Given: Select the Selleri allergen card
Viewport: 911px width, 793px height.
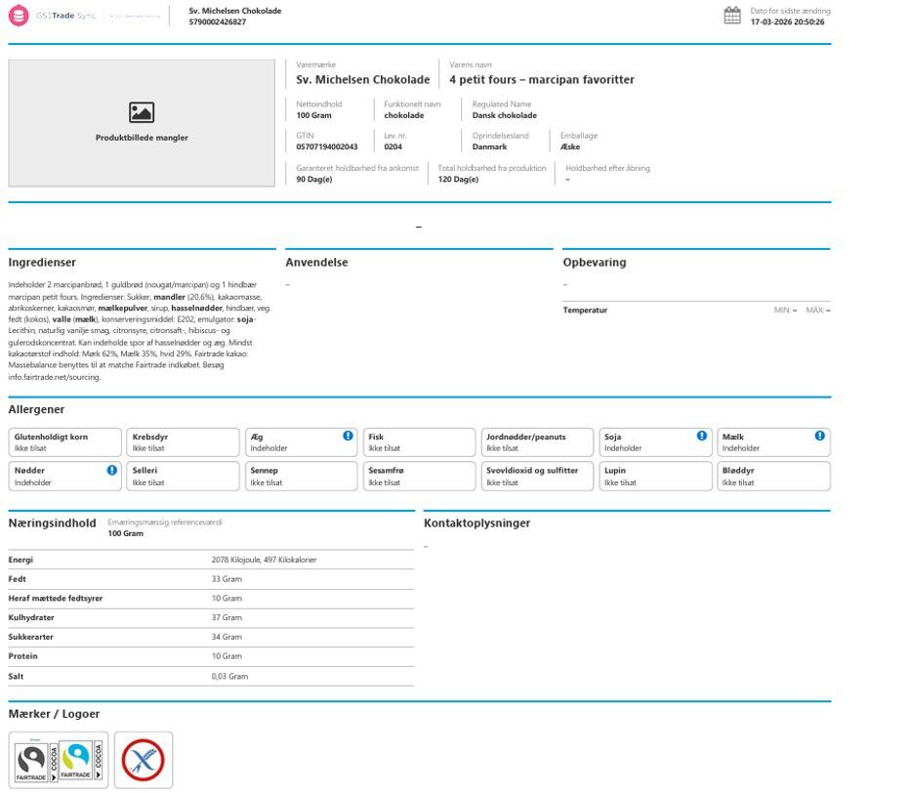Looking at the screenshot, I should click(x=183, y=477).
